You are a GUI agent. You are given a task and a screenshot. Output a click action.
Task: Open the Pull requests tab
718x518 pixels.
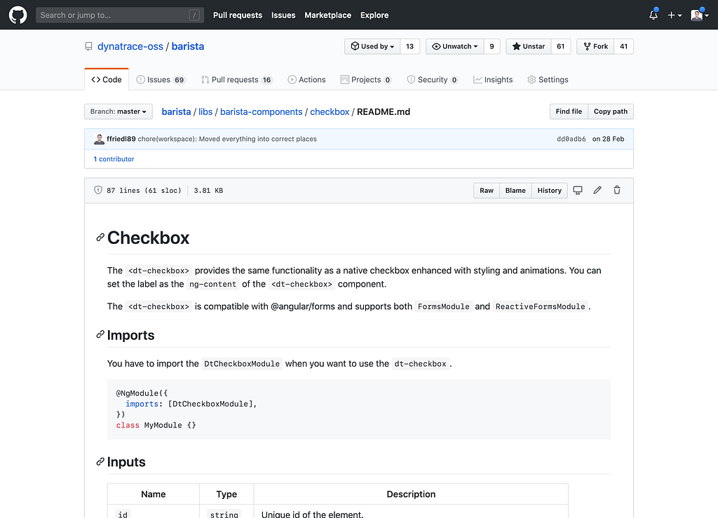click(x=236, y=80)
